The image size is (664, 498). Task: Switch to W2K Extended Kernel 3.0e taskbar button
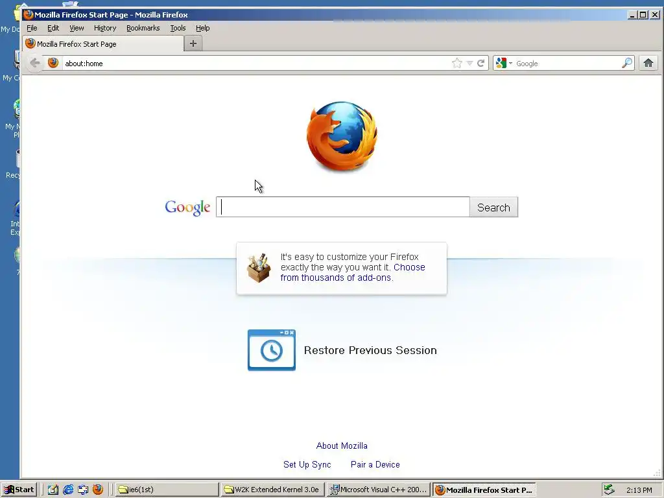pyautogui.click(x=273, y=490)
